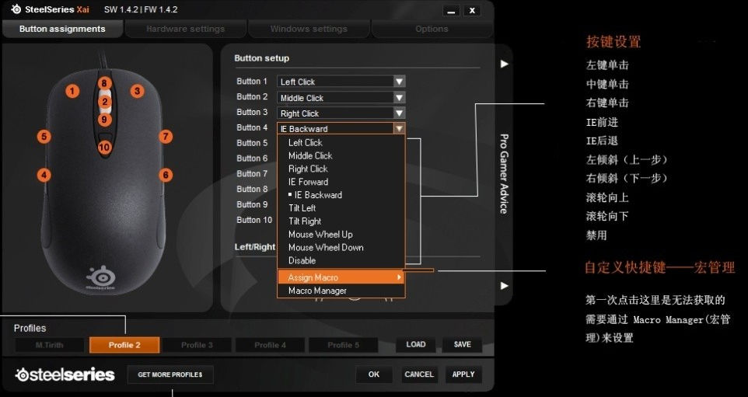This screenshot has width=748, height=397.
Task: Select Profile 4
Action: point(270,345)
